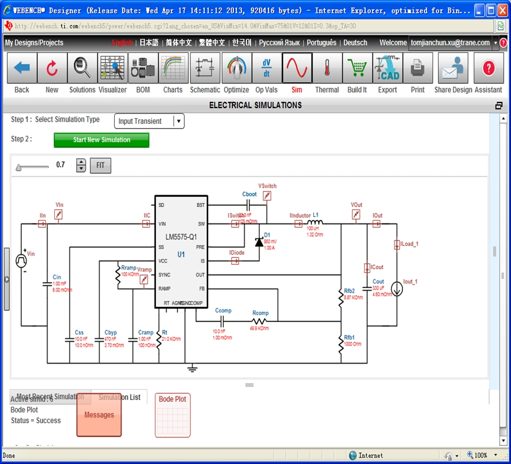Toggle the VSwitch voltage probe
Screen dimensions: 511x464
click(267, 196)
